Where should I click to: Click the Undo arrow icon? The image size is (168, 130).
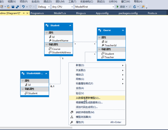23,7
